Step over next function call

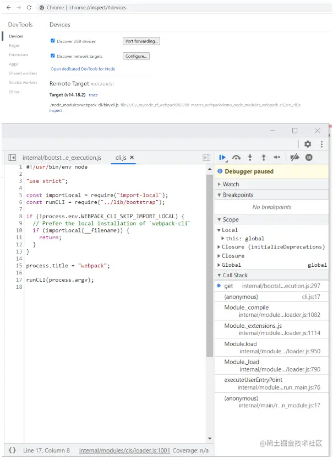point(236,158)
